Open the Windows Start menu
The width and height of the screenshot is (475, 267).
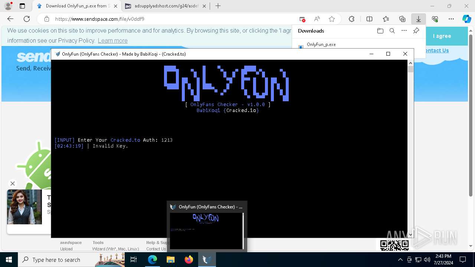9,260
